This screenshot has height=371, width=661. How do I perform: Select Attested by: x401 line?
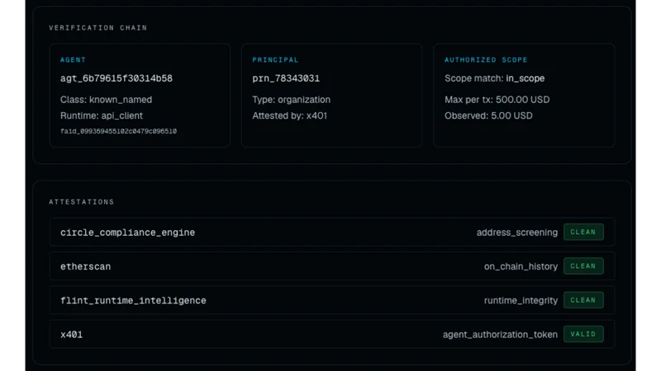pyautogui.click(x=290, y=115)
